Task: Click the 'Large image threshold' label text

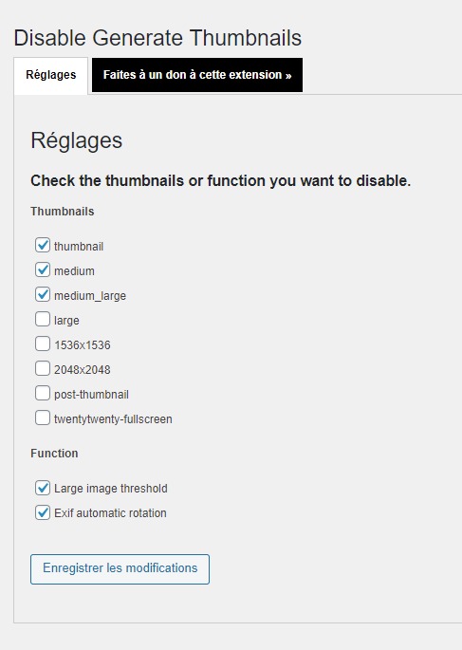Action: pyautogui.click(x=111, y=489)
